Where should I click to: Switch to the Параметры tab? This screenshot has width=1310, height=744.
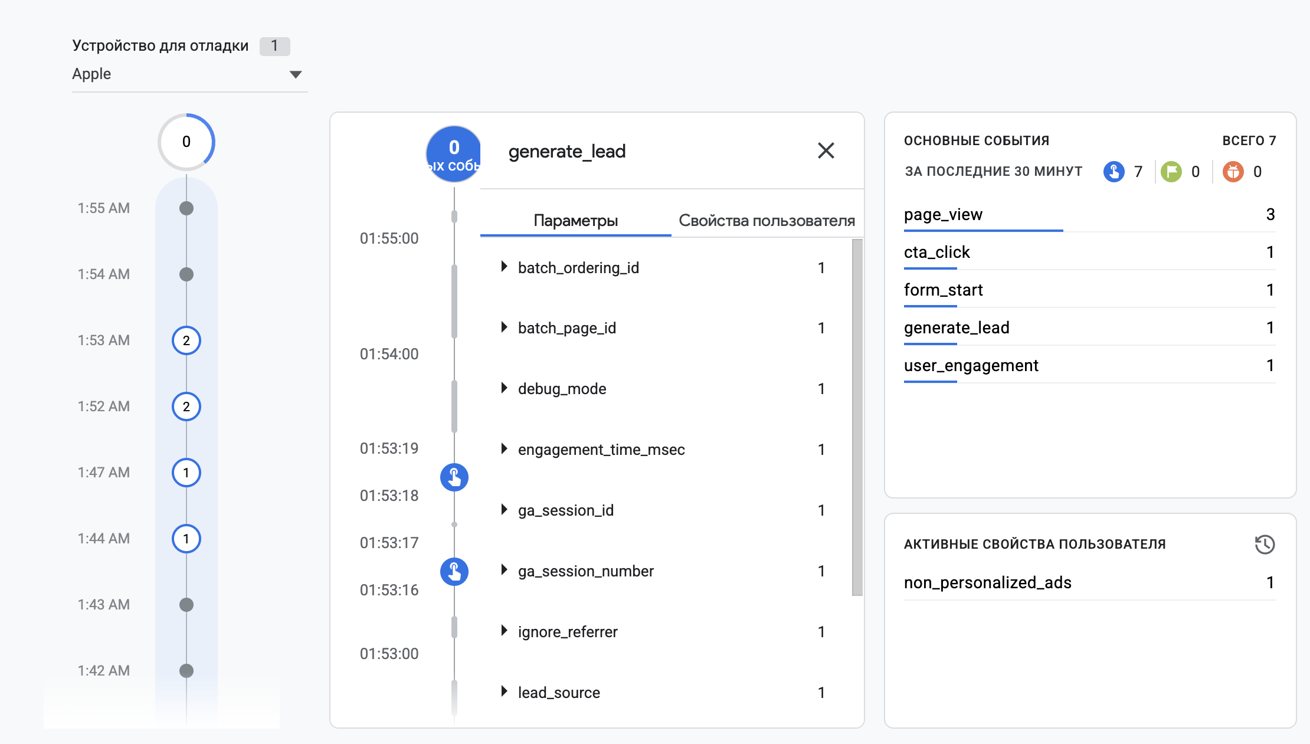(575, 220)
